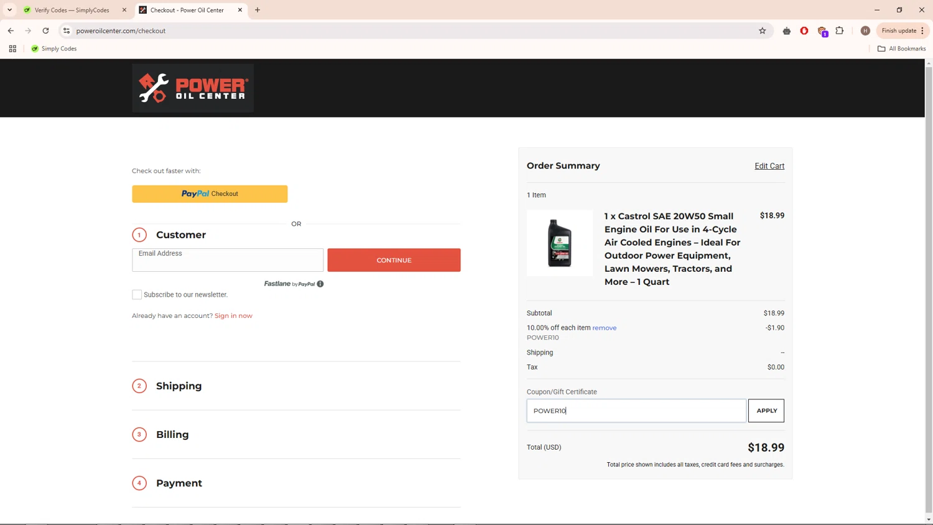Click the step 2 Shipping circle icon
Screen dimensions: 933x525
pos(139,386)
